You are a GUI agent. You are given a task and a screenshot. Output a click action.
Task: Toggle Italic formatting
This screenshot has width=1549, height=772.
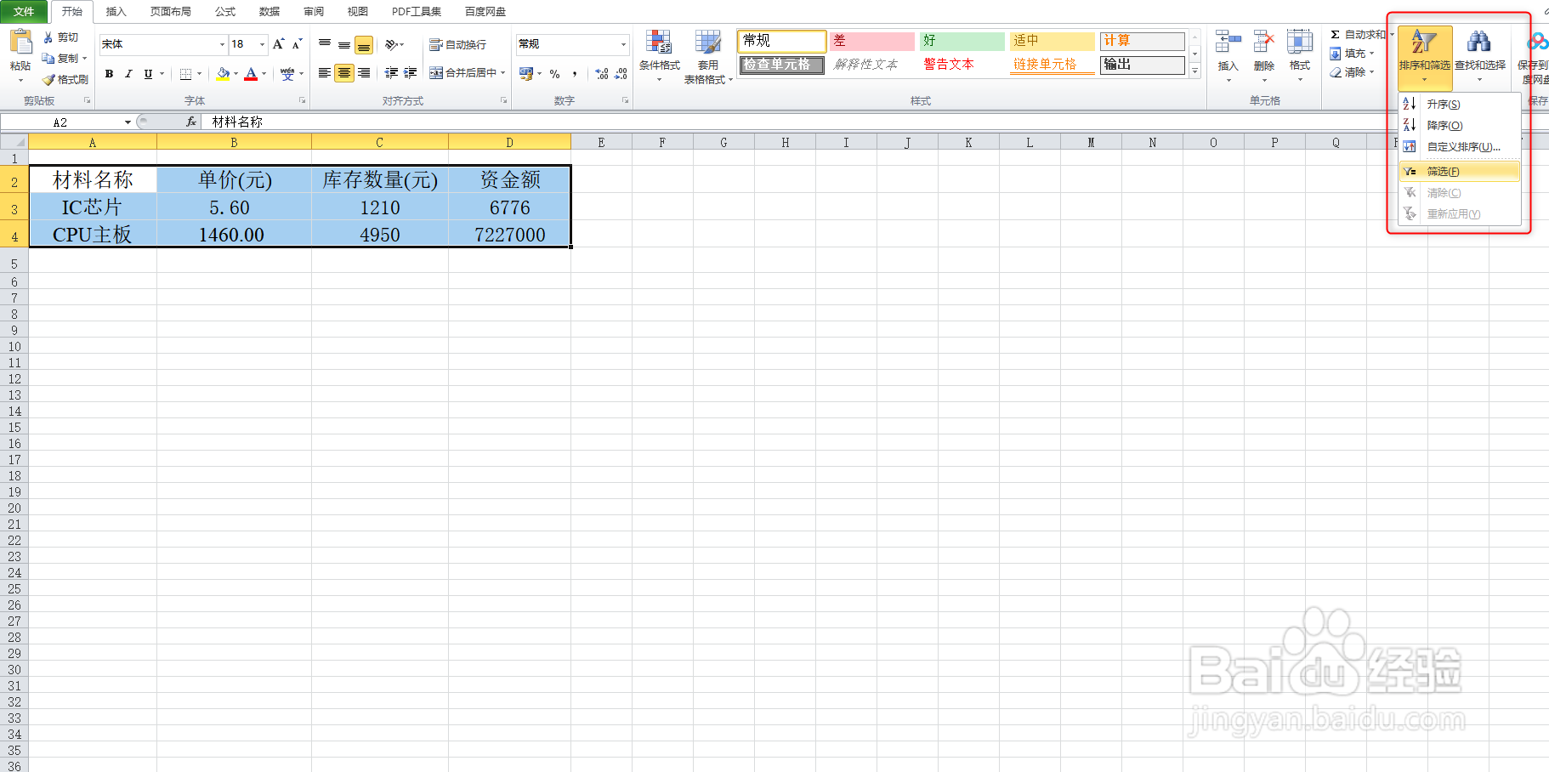coord(128,74)
